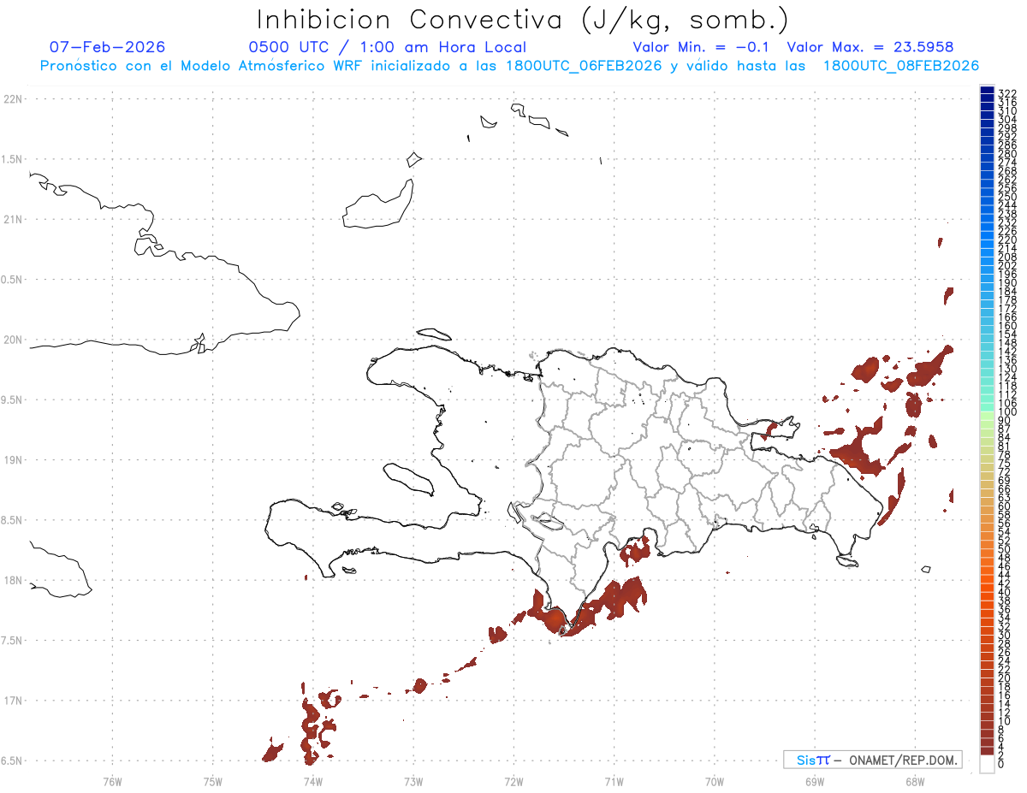Click the '100' colorbar label

1006,412
